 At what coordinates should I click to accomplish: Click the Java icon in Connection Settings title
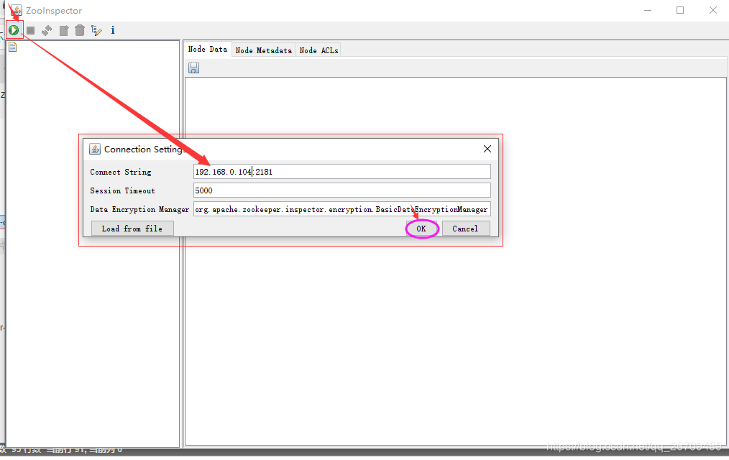click(x=95, y=149)
